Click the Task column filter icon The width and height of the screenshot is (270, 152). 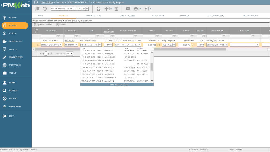click(x=98, y=36)
